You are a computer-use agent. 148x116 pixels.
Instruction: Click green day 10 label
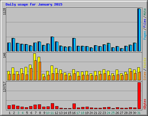tap(48, 113)
